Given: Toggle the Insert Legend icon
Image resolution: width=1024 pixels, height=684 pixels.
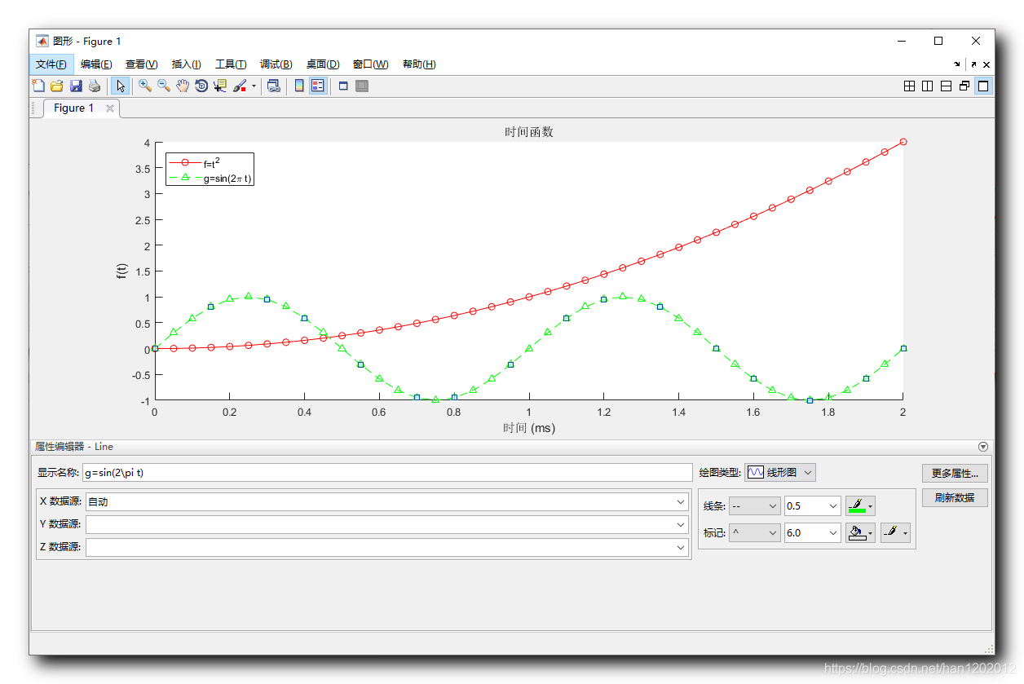Looking at the screenshot, I should coord(318,86).
